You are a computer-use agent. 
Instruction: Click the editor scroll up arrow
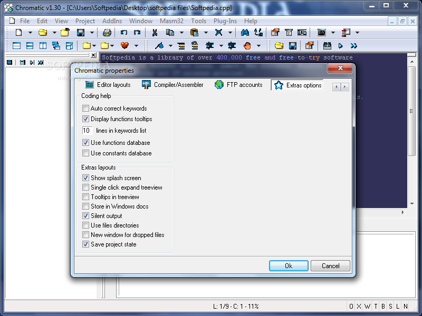412,62
